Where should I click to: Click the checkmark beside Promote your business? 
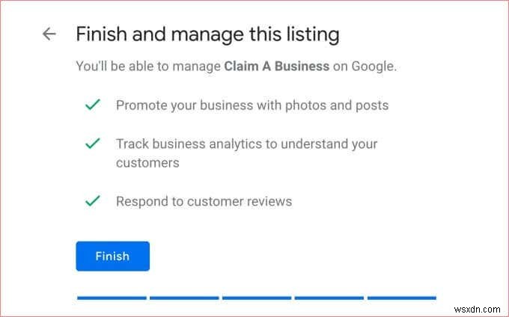click(x=93, y=105)
